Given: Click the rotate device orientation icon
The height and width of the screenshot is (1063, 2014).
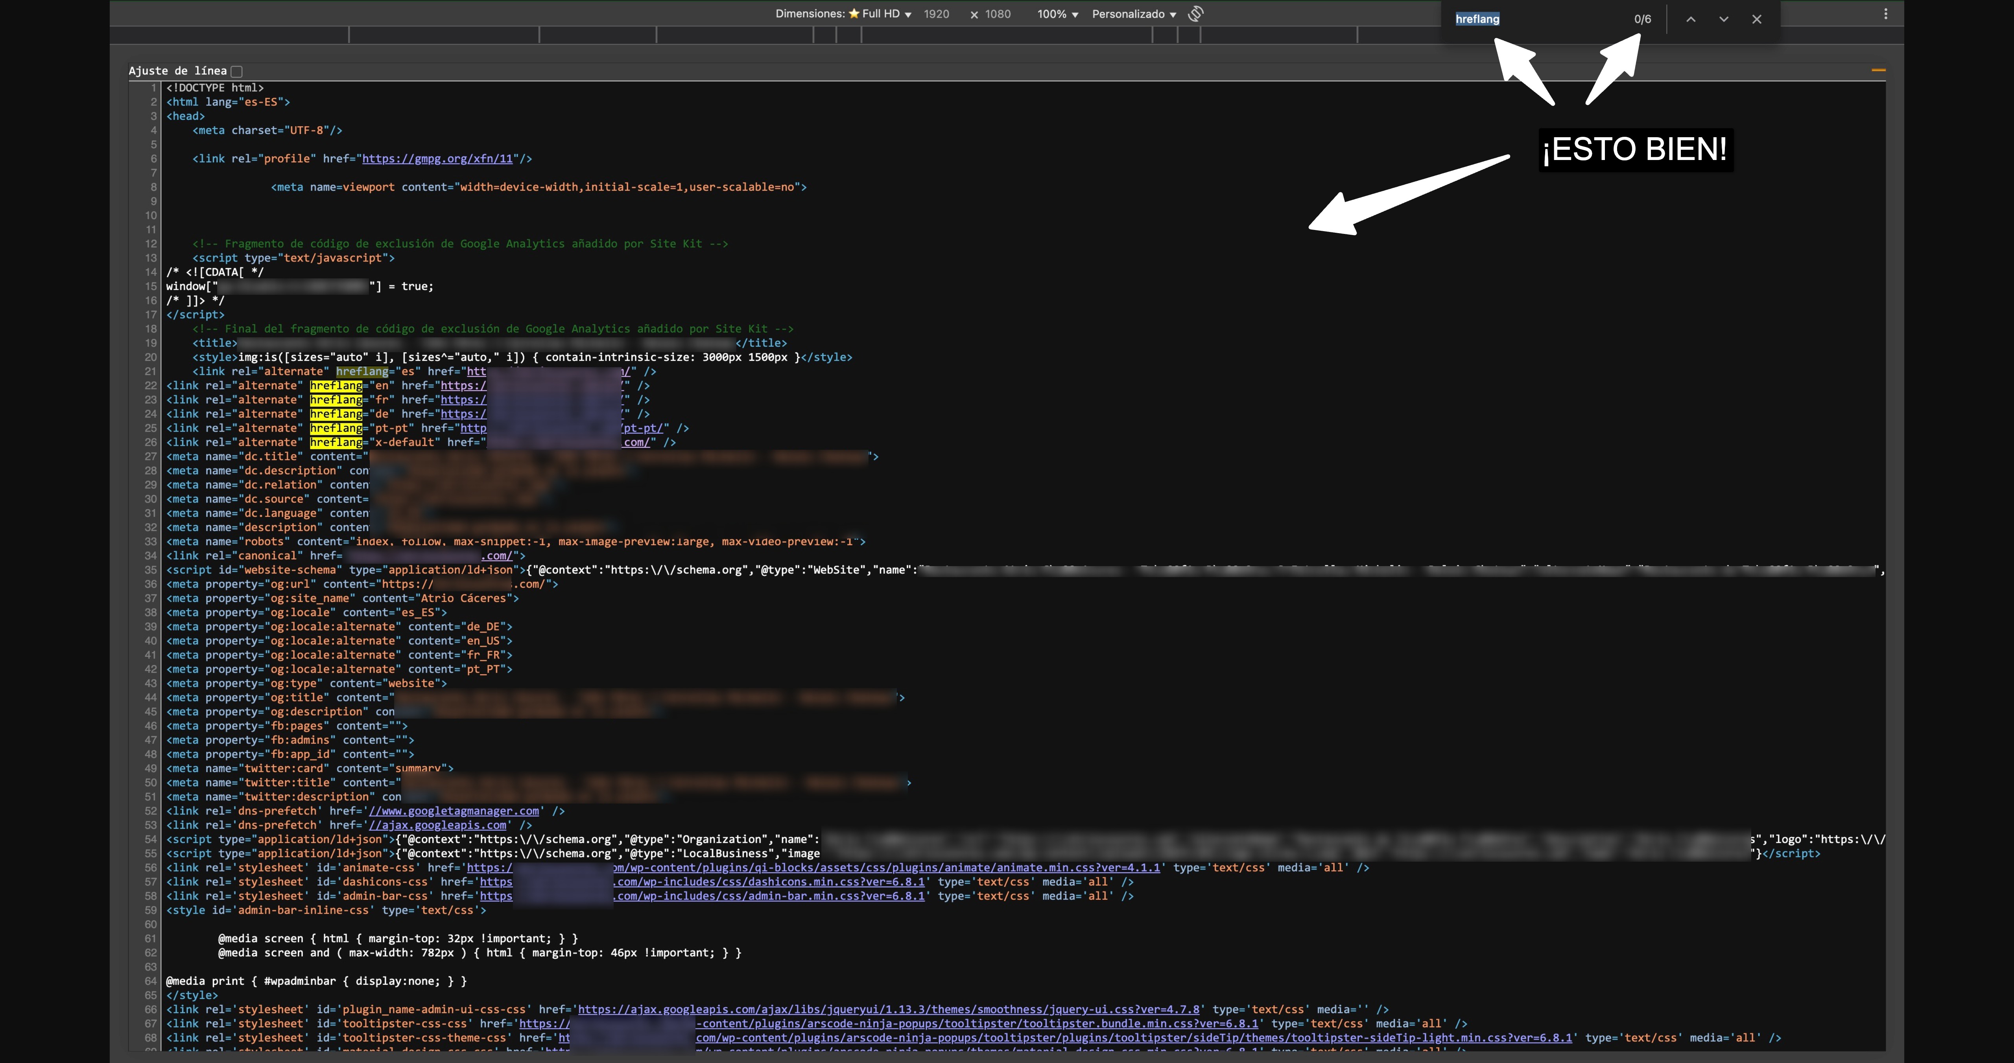Looking at the screenshot, I should [1195, 14].
